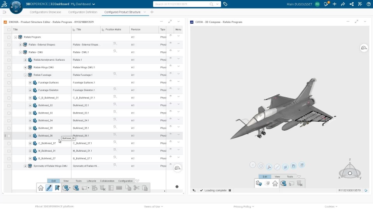Click About 3DEXPERIENCE platform link
Image resolution: width=373 pixels, height=210 pixels.
tap(54, 206)
